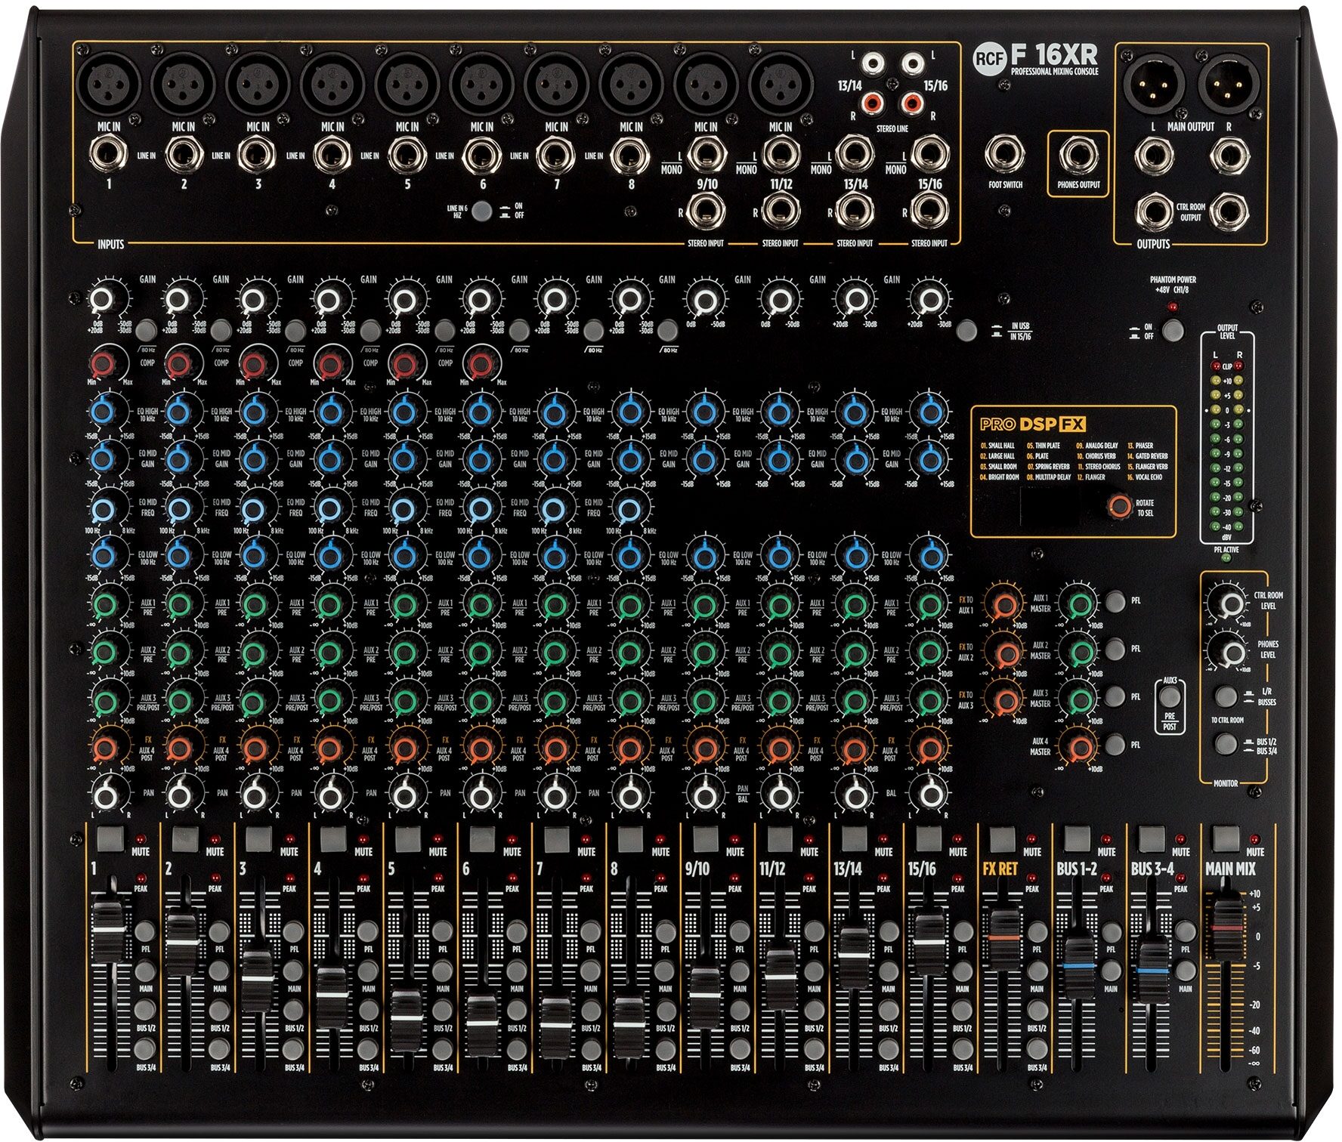Viewport: 1342px width, 1142px height.
Task: Toggle the LINE IN 6 HiZ switch
Action: pos(481,211)
